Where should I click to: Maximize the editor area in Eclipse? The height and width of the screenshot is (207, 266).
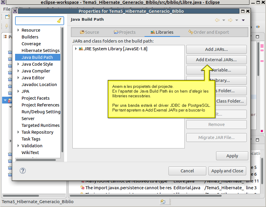point(257,37)
